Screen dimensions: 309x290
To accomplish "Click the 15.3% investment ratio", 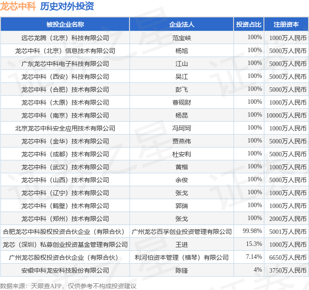I will tap(254, 244).
